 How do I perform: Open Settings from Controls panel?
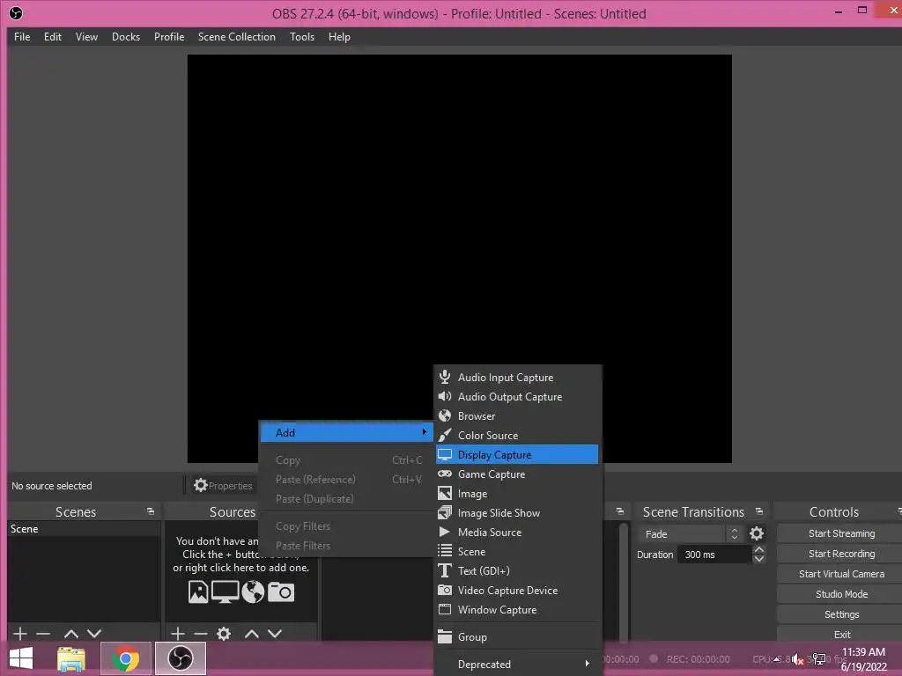(x=841, y=614)
